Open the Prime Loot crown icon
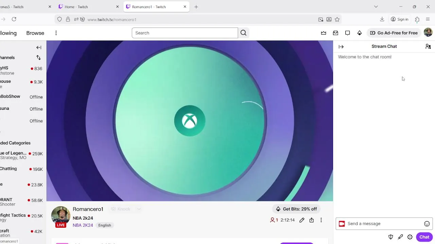Screen dimensions: 435x244 pyautogui.click(x=324, y=33)
